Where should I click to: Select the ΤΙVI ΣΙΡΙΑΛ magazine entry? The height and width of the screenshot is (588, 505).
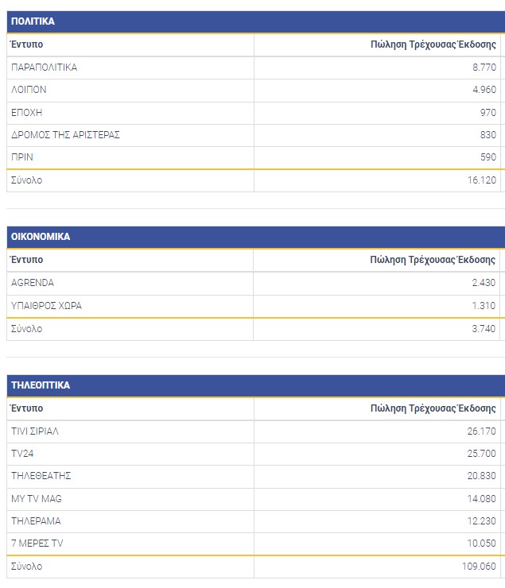(35, 431)
